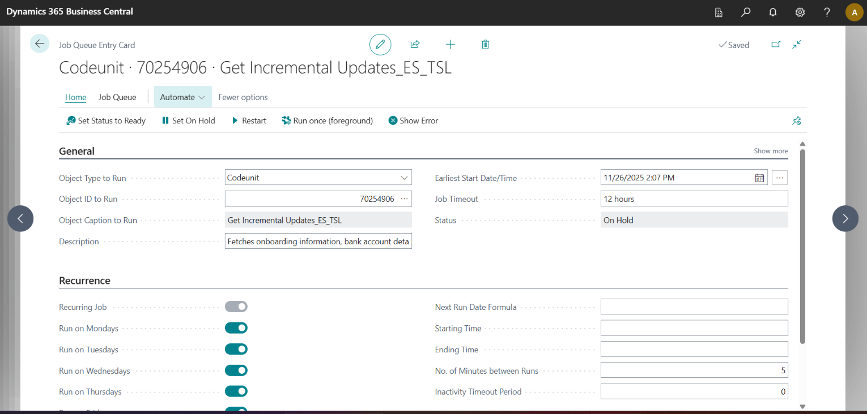Expand the Automate menu

point(183,97)
